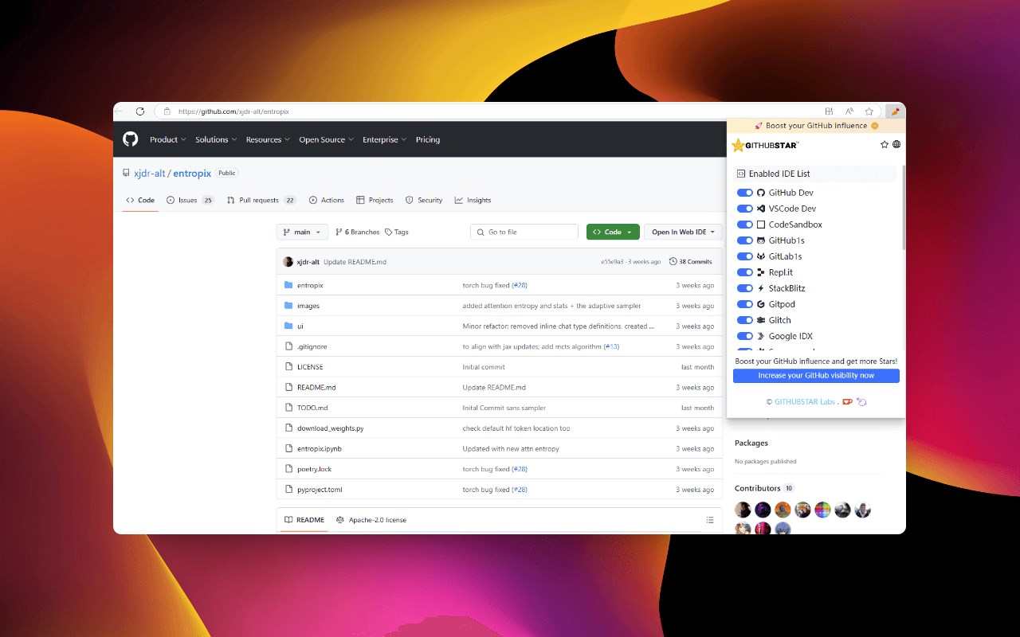Click the browser address bar URL
1020x637 pixels.
coord(233,111)
